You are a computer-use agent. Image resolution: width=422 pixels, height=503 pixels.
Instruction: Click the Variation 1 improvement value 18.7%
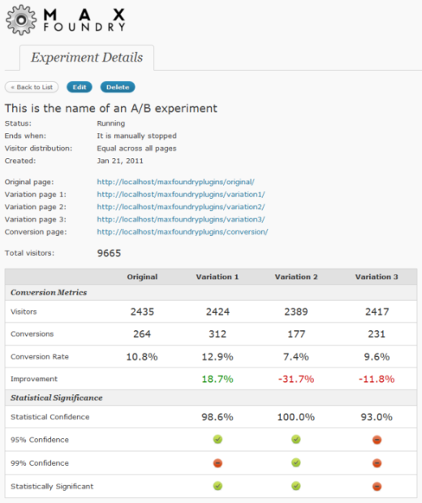217,379
